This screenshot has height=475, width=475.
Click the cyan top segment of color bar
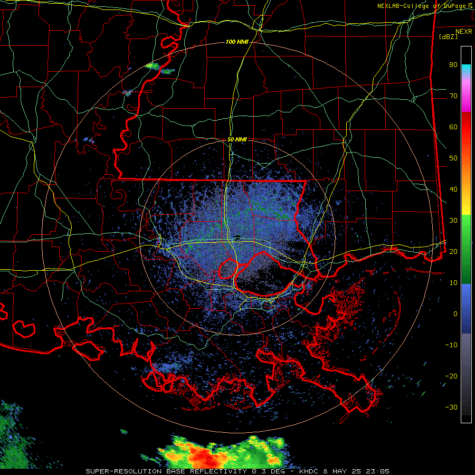[x=466, y=70]
